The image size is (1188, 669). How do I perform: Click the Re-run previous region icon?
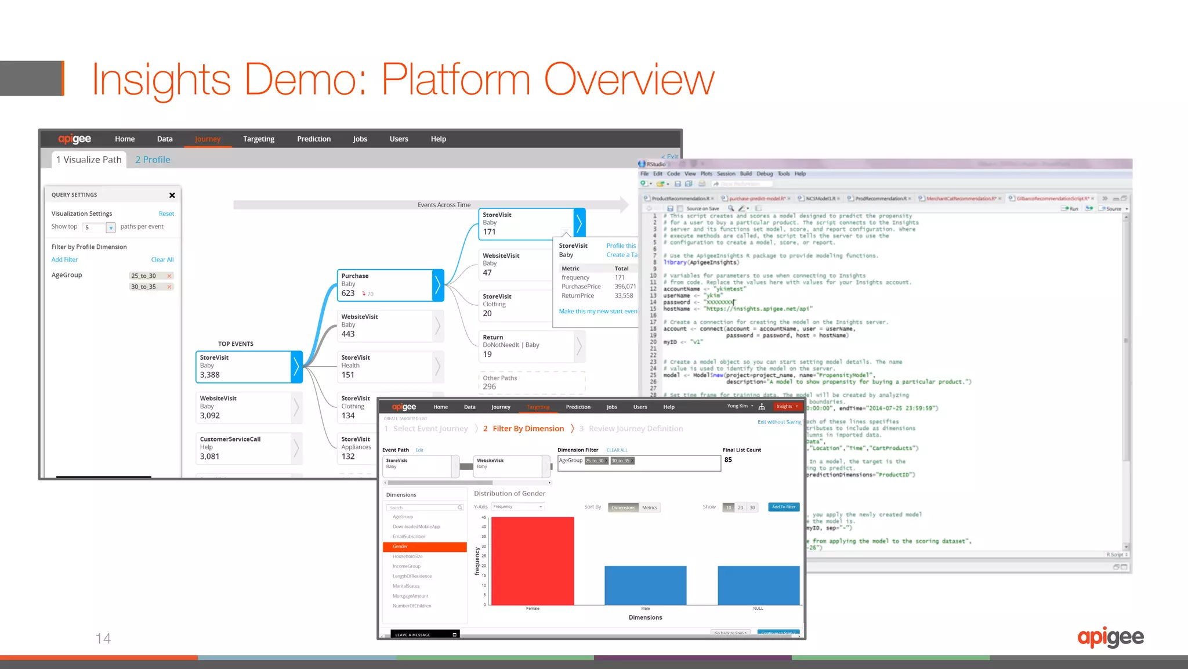(x=1089, y=208)
